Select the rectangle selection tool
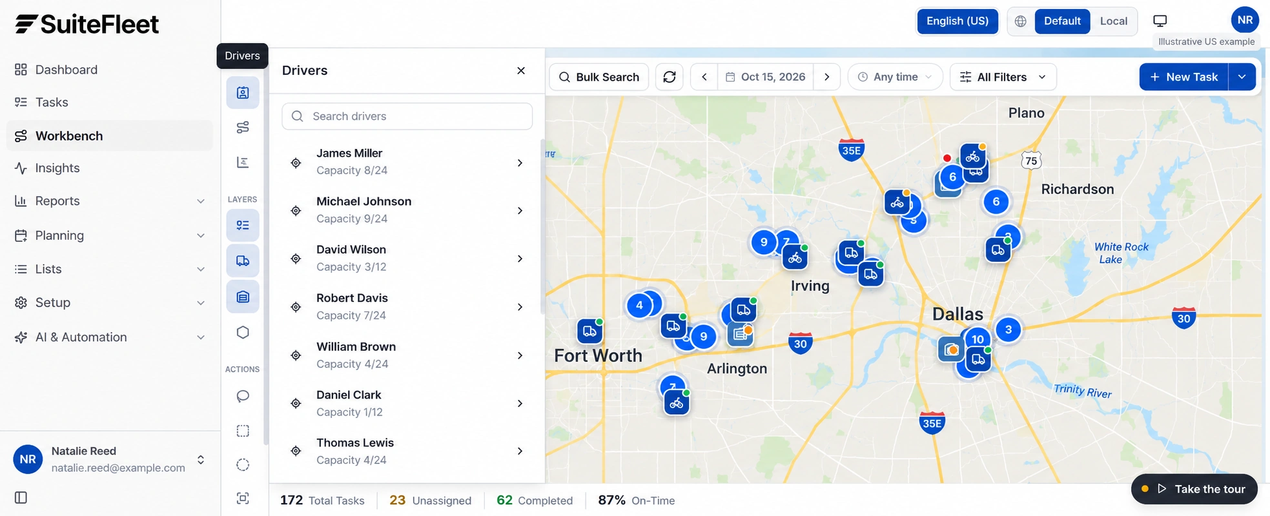The width and height of the screenshot is (1270, 516). point(243,431)
